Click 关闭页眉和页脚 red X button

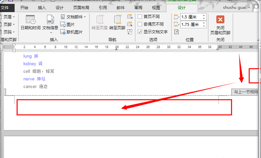tap(220, 20)
